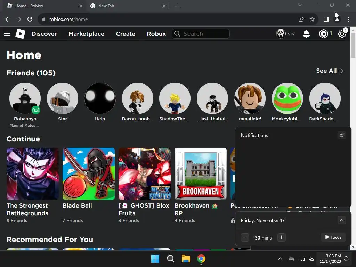Image resolution: width=356 pixels, height=267 pixels.
Task: Open the avatar profile icon in navbar
Action: tap(281, 34)
